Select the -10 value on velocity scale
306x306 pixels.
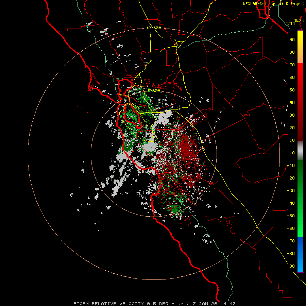pyautogui.click(x=291, y=166)
